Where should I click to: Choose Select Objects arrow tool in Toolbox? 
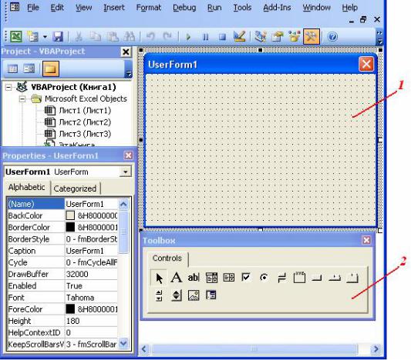[159, 278]
